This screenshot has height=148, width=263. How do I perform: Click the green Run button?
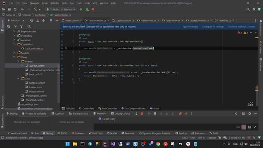pos(81,9)
